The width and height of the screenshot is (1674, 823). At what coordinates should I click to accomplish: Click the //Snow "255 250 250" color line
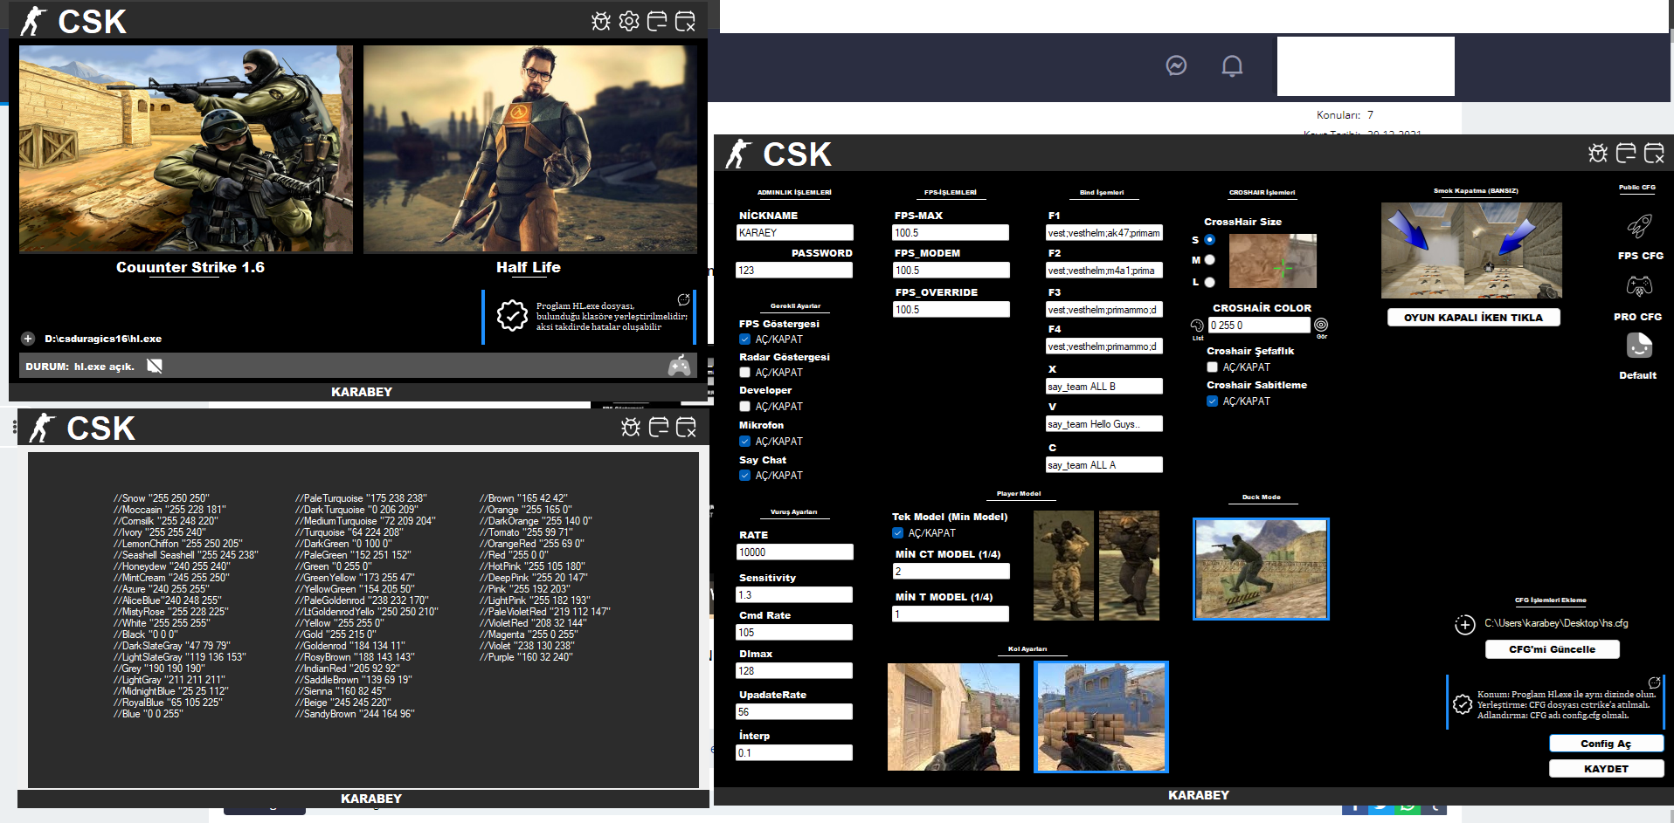point(162,498)
